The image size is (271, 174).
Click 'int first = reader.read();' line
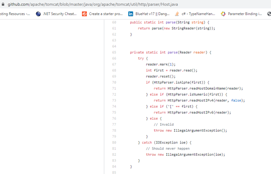point(171,70)
